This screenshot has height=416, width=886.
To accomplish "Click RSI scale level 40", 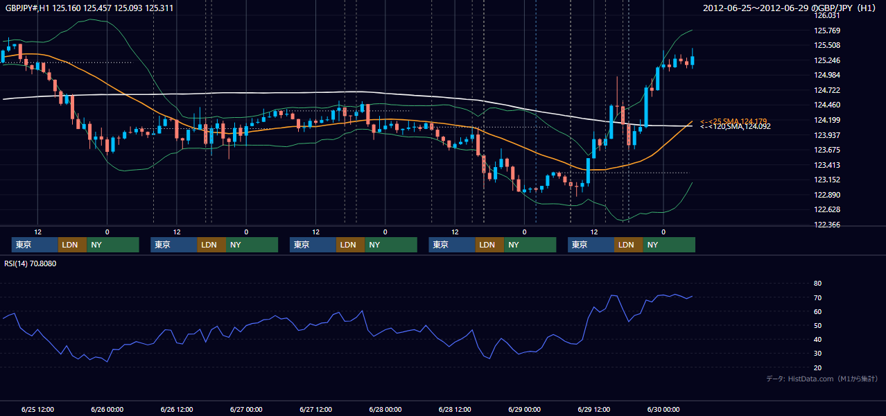I will 817,339.
